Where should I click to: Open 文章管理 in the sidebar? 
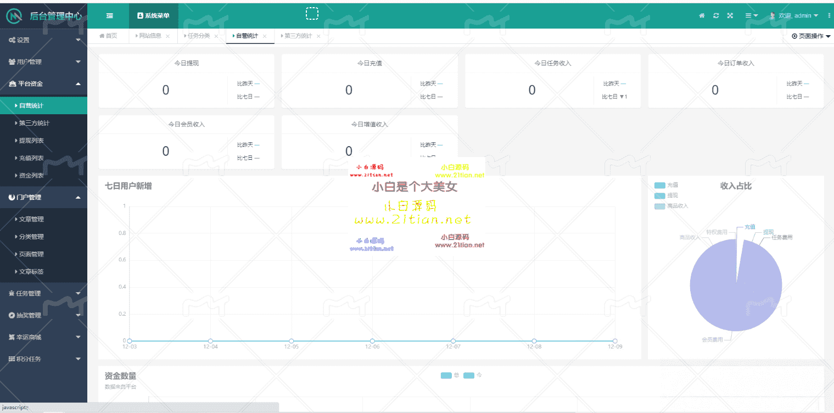click(31, 219)
